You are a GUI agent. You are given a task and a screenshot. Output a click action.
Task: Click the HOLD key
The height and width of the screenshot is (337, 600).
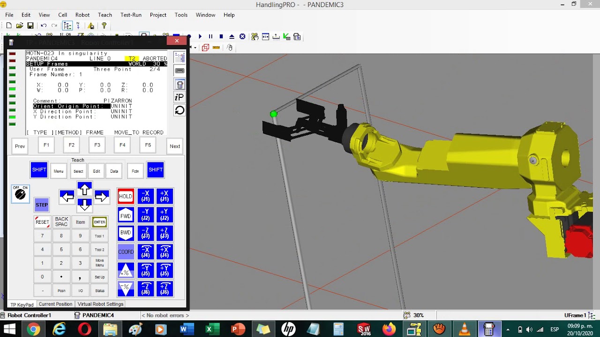[x=126, y=197]
